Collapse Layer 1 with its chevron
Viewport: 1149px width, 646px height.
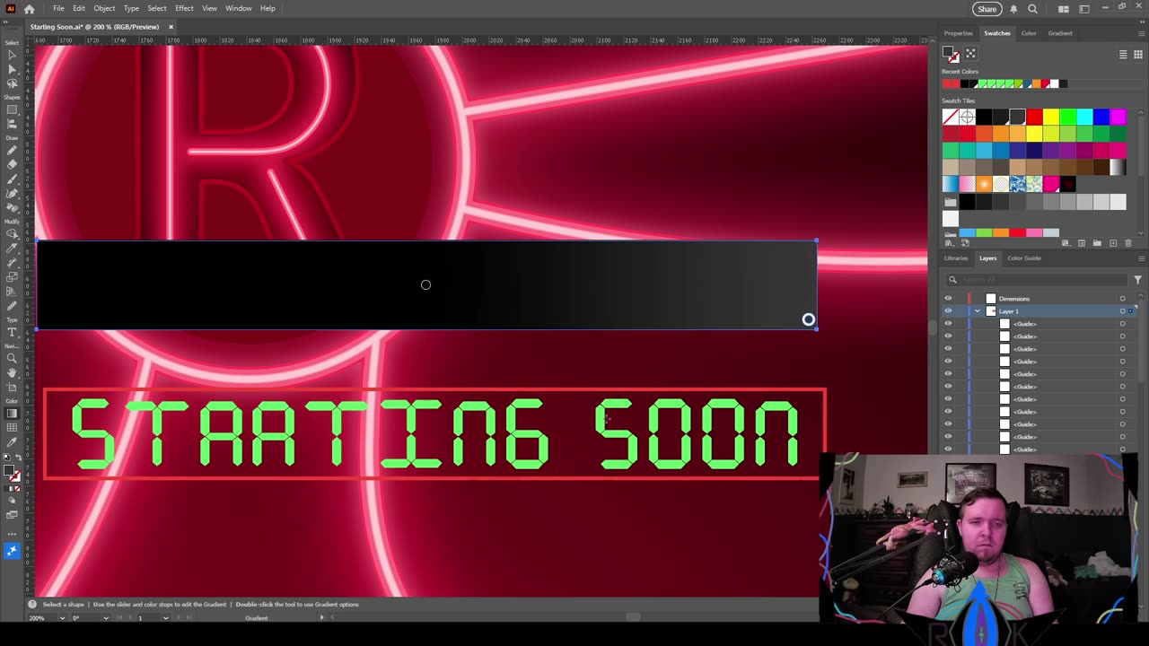click(x=978, y=311)
